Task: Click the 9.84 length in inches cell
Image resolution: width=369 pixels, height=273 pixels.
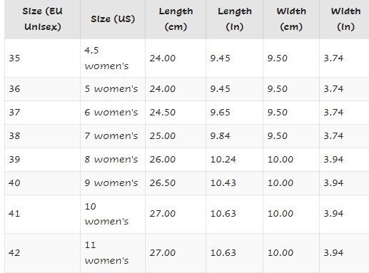Action: [235, 136]
